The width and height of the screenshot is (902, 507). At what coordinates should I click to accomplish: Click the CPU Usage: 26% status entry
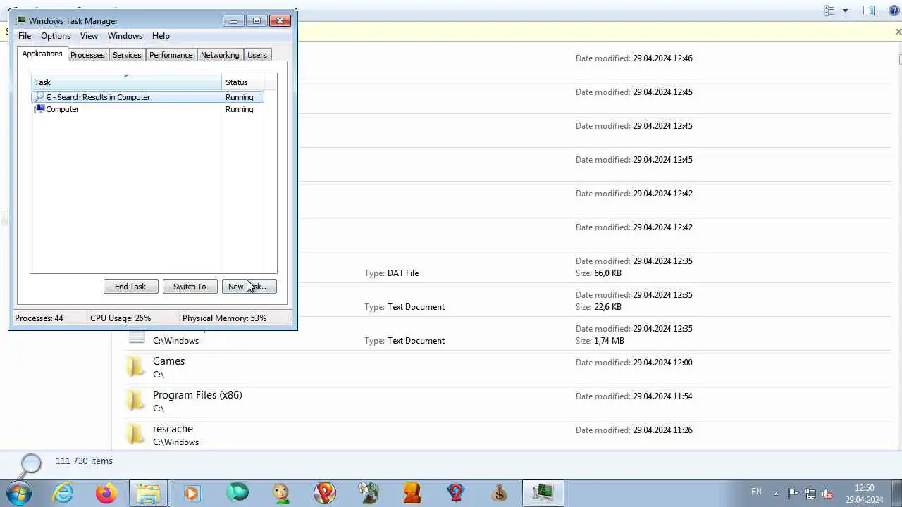[x=121, y=318]
